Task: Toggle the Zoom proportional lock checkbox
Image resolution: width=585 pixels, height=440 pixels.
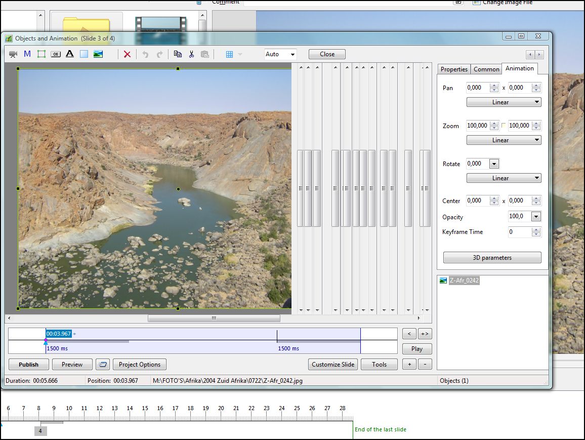Action: tap(504, 126)
